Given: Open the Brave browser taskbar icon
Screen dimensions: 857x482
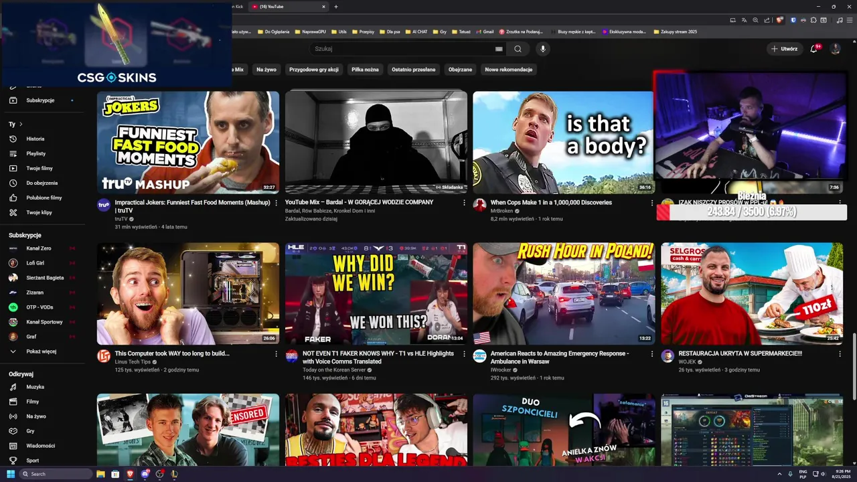Looking at the screenshot, I should tap(130, 474).
